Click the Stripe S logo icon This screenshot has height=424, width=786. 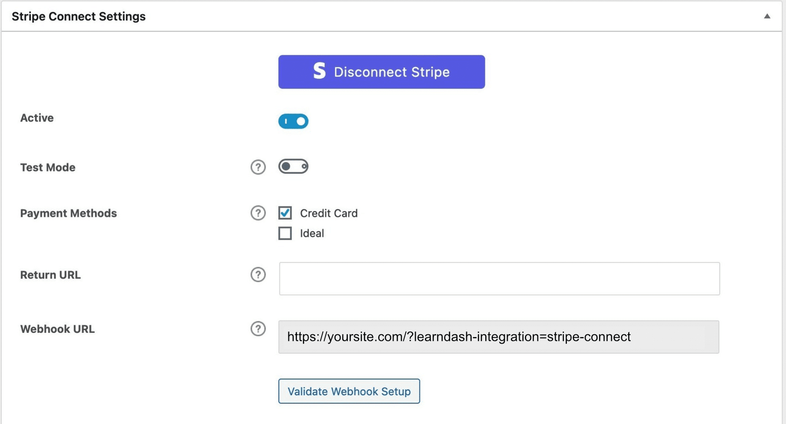click(319, 71)
